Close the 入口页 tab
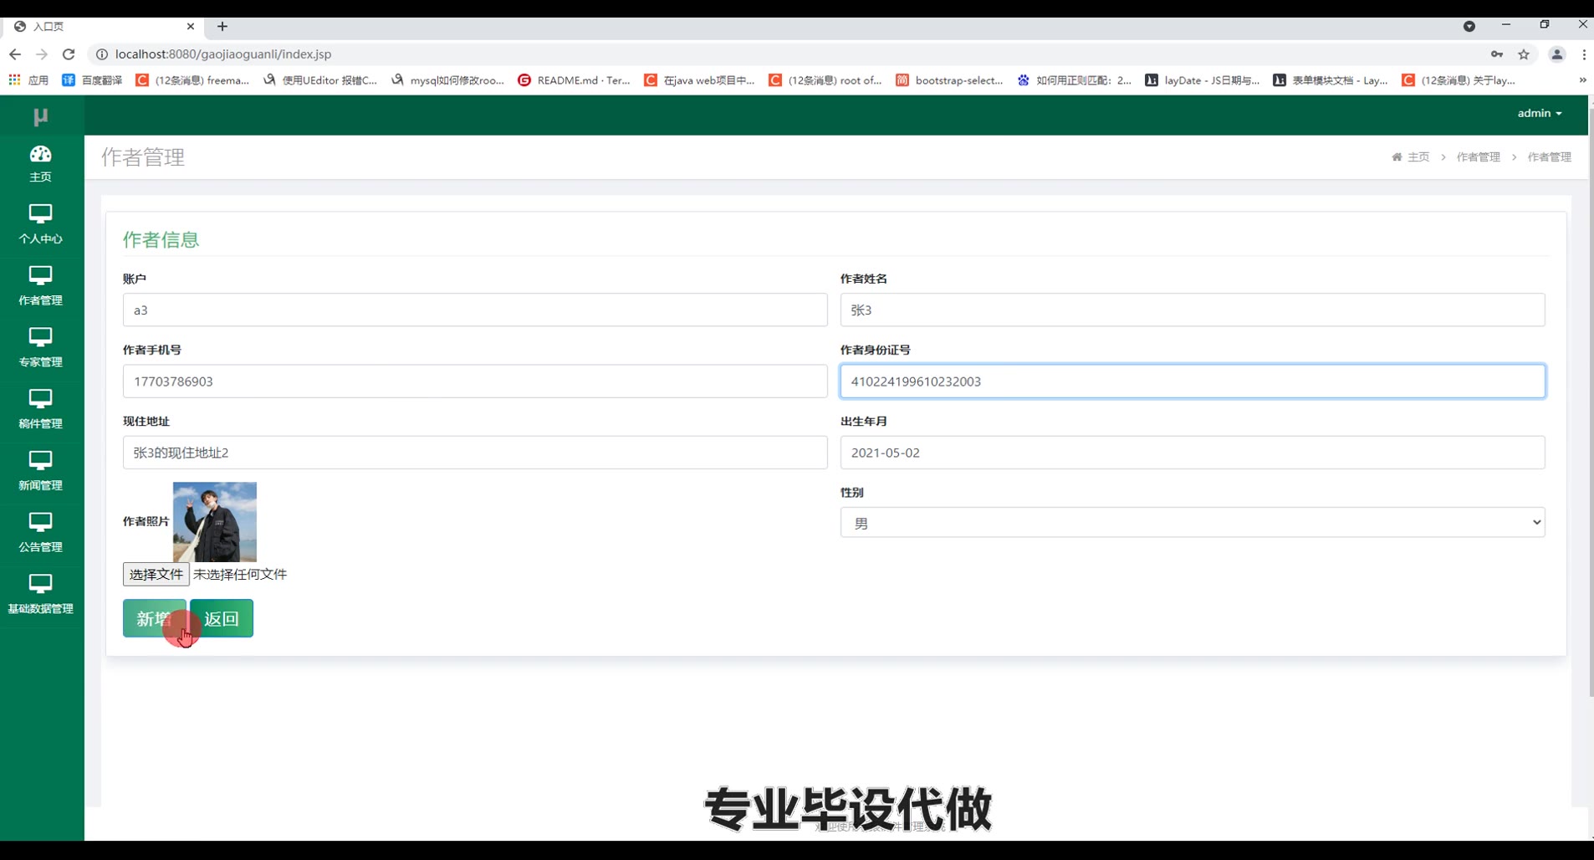The width and height of the screenshot is (1594, 860). (191, 27)
